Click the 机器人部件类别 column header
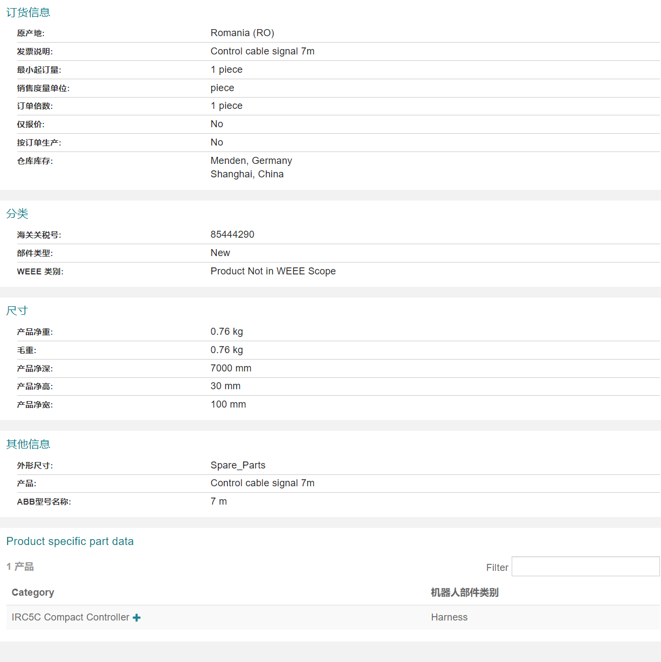Screen dimensions: 661x662 [x=464, y=592]
